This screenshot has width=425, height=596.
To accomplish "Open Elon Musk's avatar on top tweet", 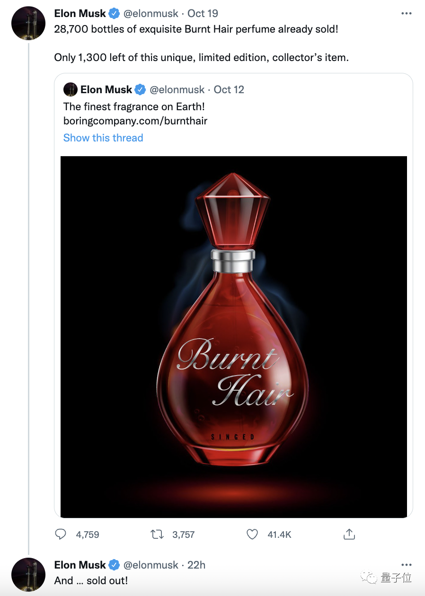I will (x=28, y=23).
